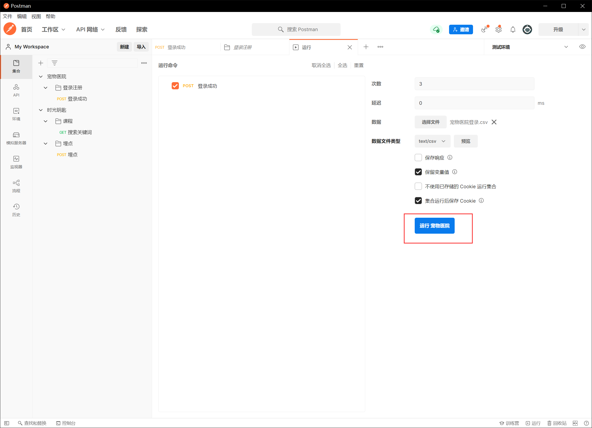The width and height of the screenshot is (592, 428).
Task: Open the 历史 history sidebar icon
Action: click(16, 210)
